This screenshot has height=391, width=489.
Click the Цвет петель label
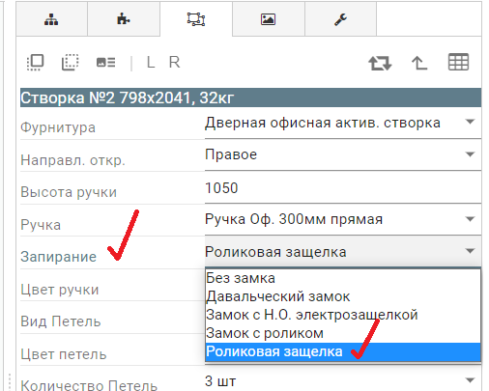(x=64, y=354)
